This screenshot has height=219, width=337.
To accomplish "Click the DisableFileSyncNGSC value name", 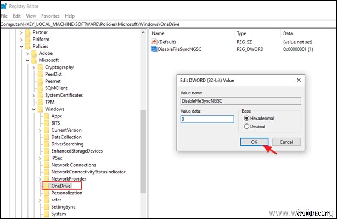I will point(179,49).
